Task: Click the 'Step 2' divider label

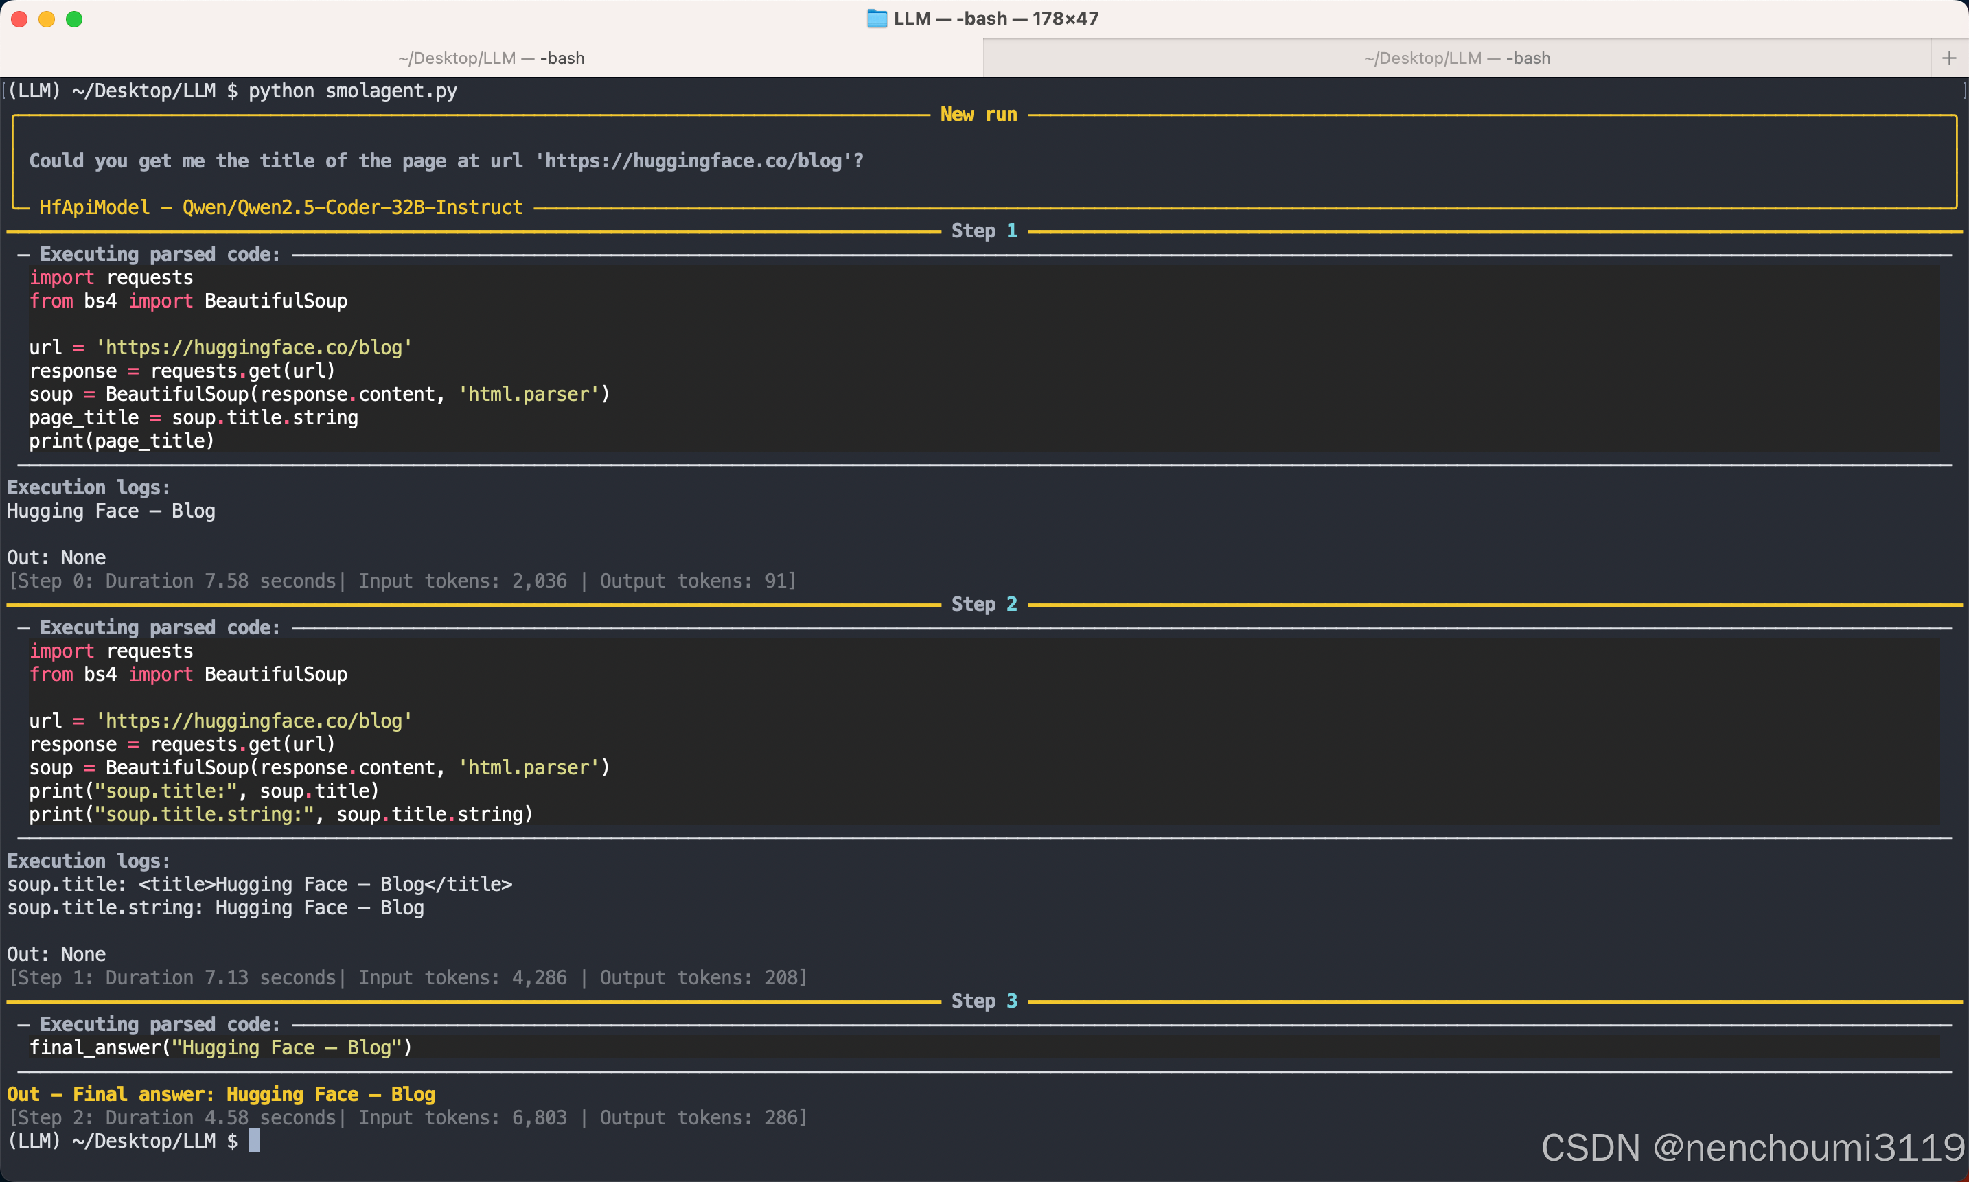Action: pos(984,604)
